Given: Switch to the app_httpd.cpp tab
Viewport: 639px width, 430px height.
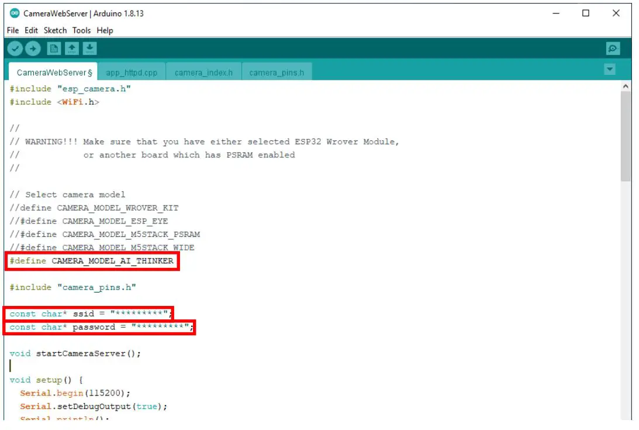Looking at the screenshot, I should pyautogui.click(x=132, y=72).
